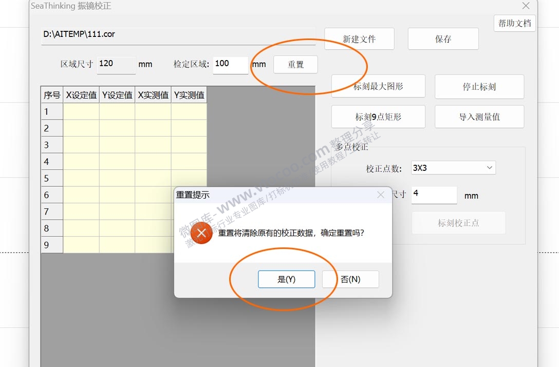Confirm reset by clicking 是(Y)
Viewport: 559px width, 367px height.
tap(287, 279)
